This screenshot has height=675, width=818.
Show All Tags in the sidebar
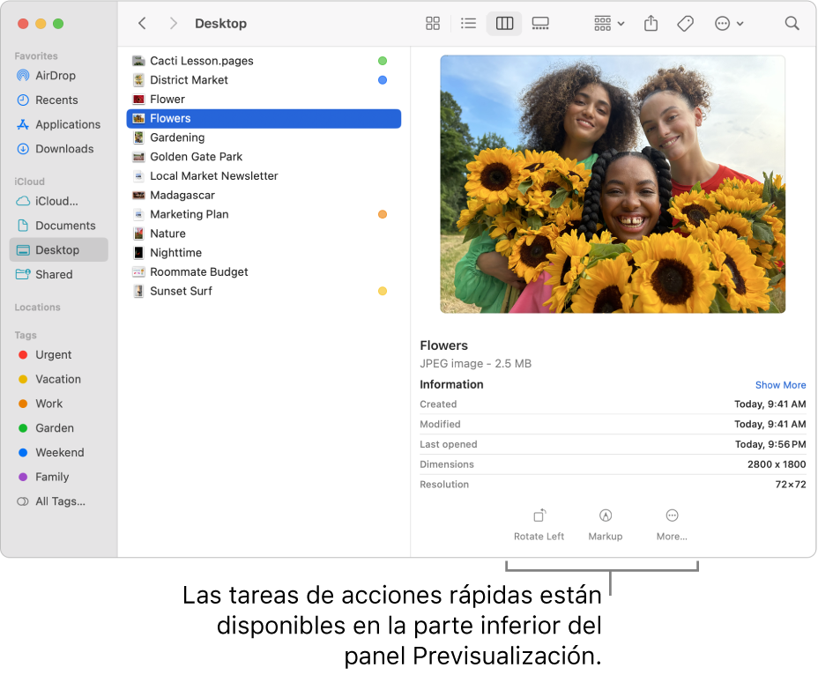point(60,501)
